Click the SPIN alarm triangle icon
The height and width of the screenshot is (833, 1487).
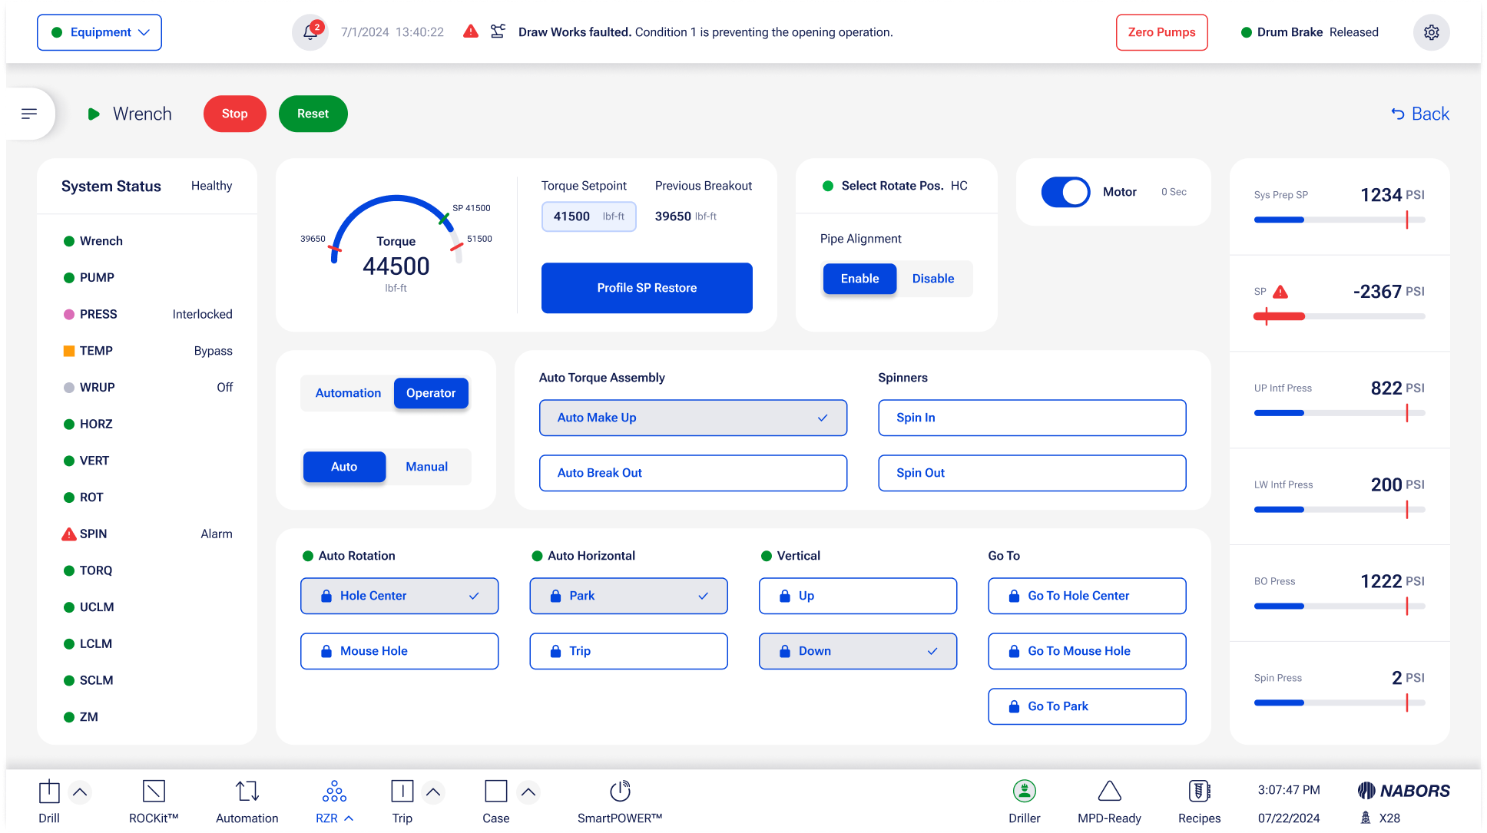69,534
